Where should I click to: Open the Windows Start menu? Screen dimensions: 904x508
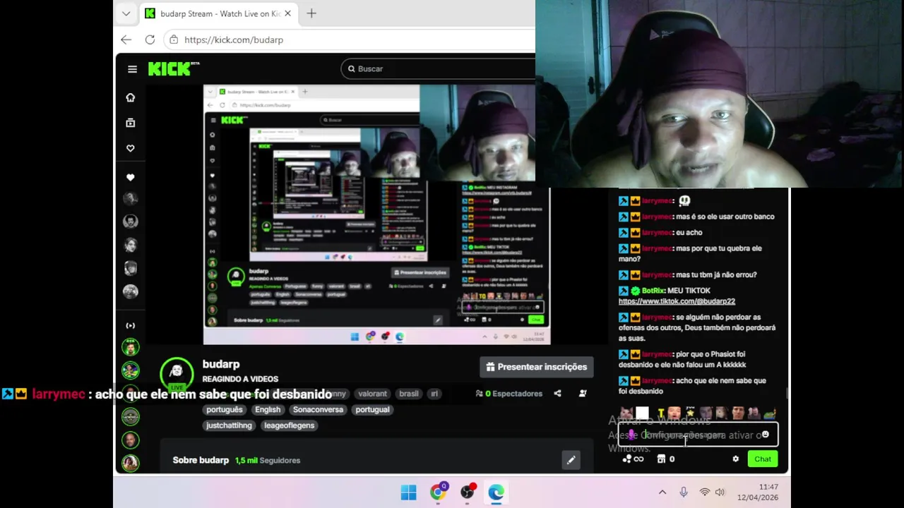tap(409, 492)
